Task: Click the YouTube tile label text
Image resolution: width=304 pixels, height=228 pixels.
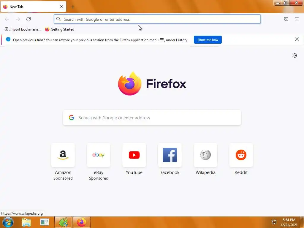Action: click(x=134, y=172)
